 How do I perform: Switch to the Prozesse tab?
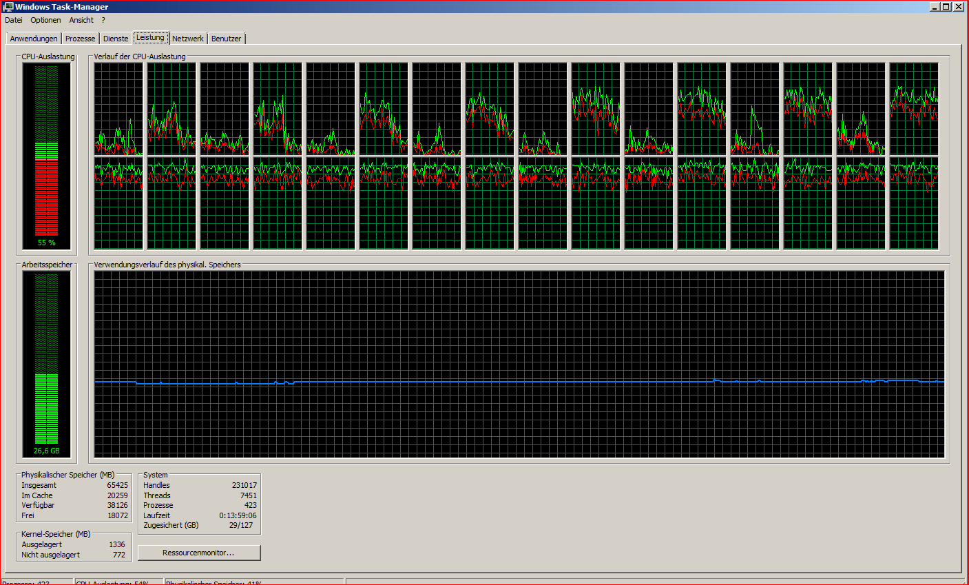81,39
